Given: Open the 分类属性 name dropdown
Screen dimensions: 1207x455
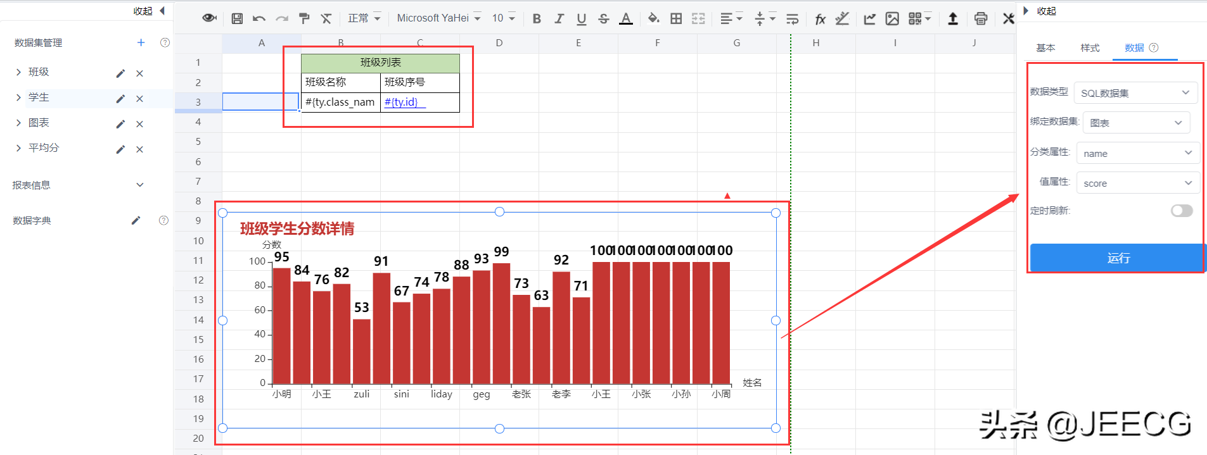Looking at the screenshot, I should tap(1138, 153).
